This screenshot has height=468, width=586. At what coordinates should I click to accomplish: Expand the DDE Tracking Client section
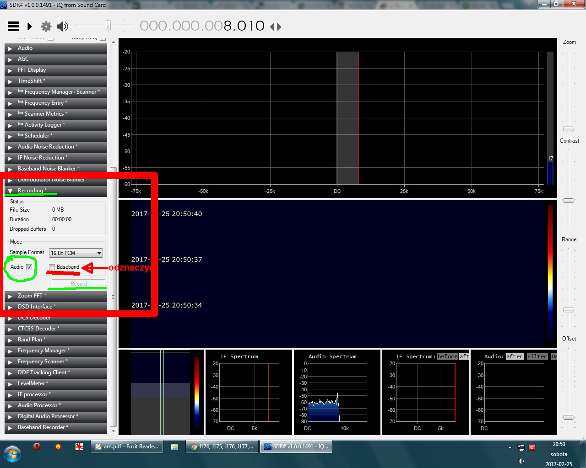pos(56,372)
